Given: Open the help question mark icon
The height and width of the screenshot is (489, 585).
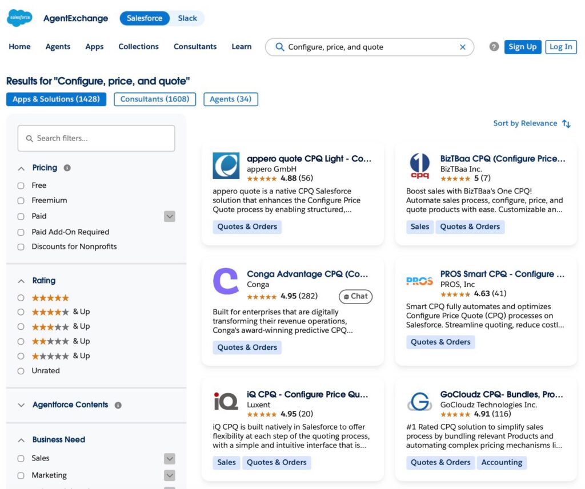Looking at the screenshot, I should (494, 47).
